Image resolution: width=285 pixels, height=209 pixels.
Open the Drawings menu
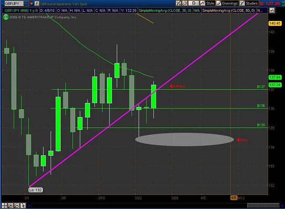[227, 3]
